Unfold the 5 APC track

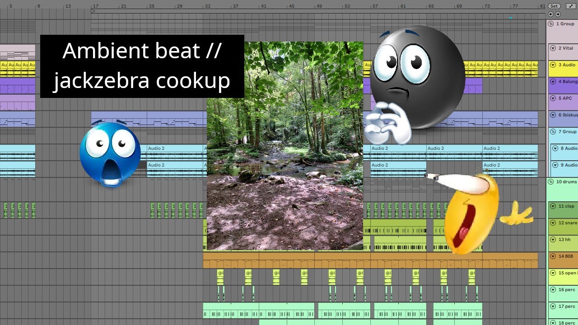click(x=553, y=98)
